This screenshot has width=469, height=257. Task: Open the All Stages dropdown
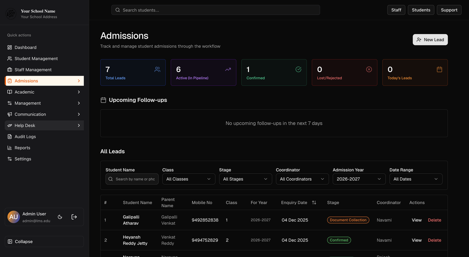pos(245,179)
